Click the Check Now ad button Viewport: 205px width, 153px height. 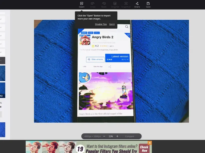pos(144,149)
